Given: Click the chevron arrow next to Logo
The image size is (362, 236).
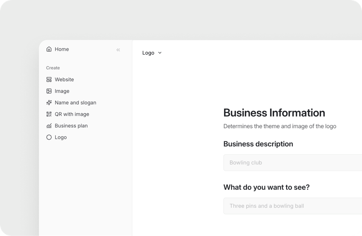Looking at the screenshot, I should click(x=160, y=53).
